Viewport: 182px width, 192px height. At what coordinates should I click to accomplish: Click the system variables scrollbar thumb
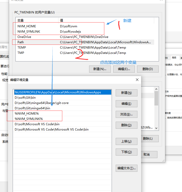156,98
